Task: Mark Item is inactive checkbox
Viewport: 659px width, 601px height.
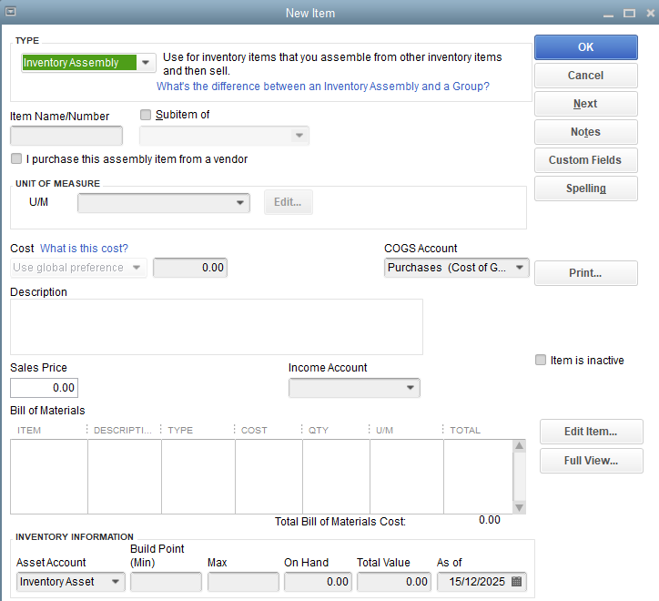Action: [541, 360]
